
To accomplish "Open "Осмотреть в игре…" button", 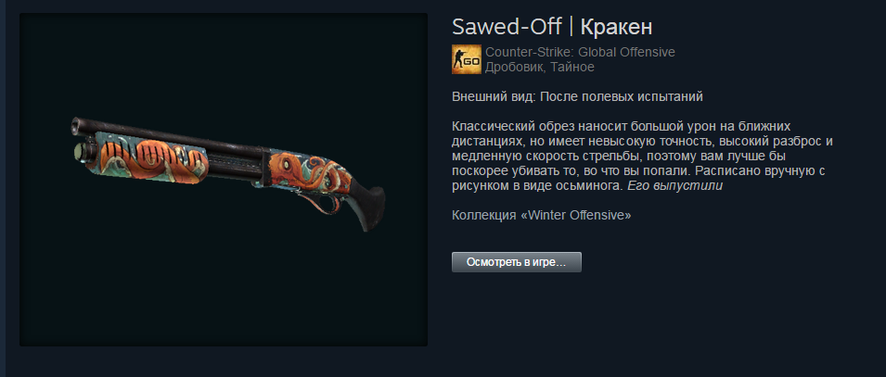I will 517,262.
